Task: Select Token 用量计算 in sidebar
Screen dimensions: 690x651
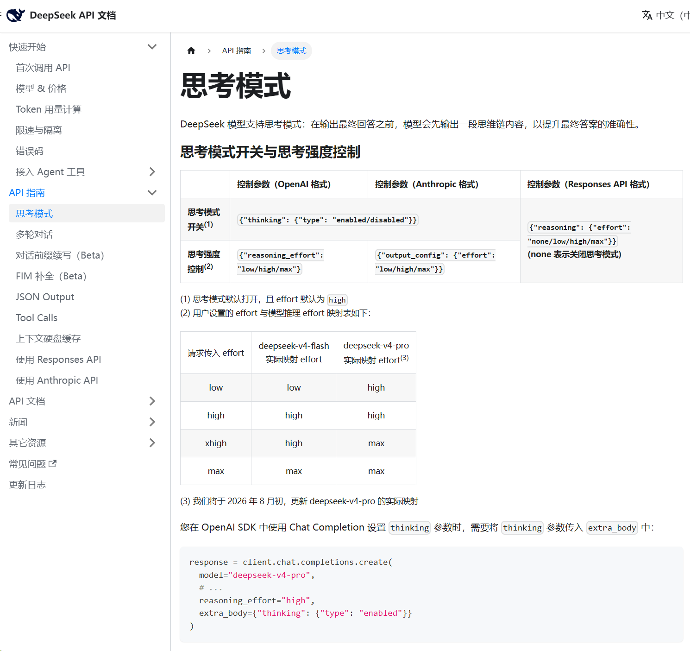Action: (49, 109)
